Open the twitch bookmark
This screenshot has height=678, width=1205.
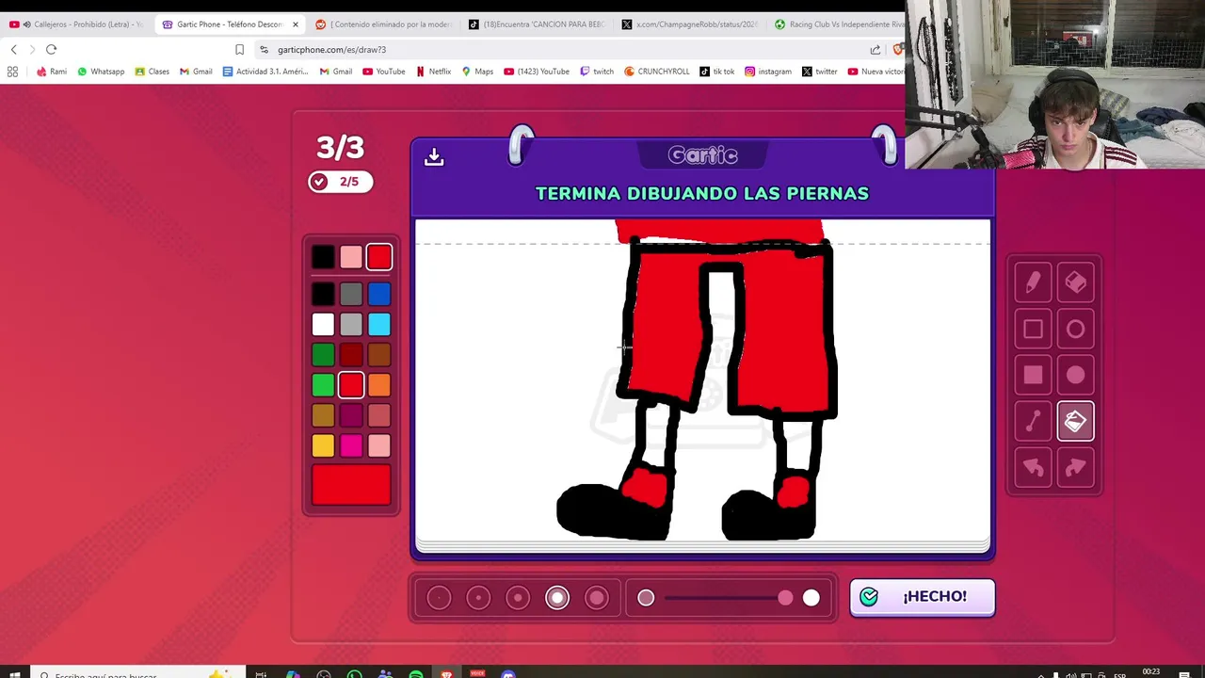pyautogui.click(x=597, y=72)
